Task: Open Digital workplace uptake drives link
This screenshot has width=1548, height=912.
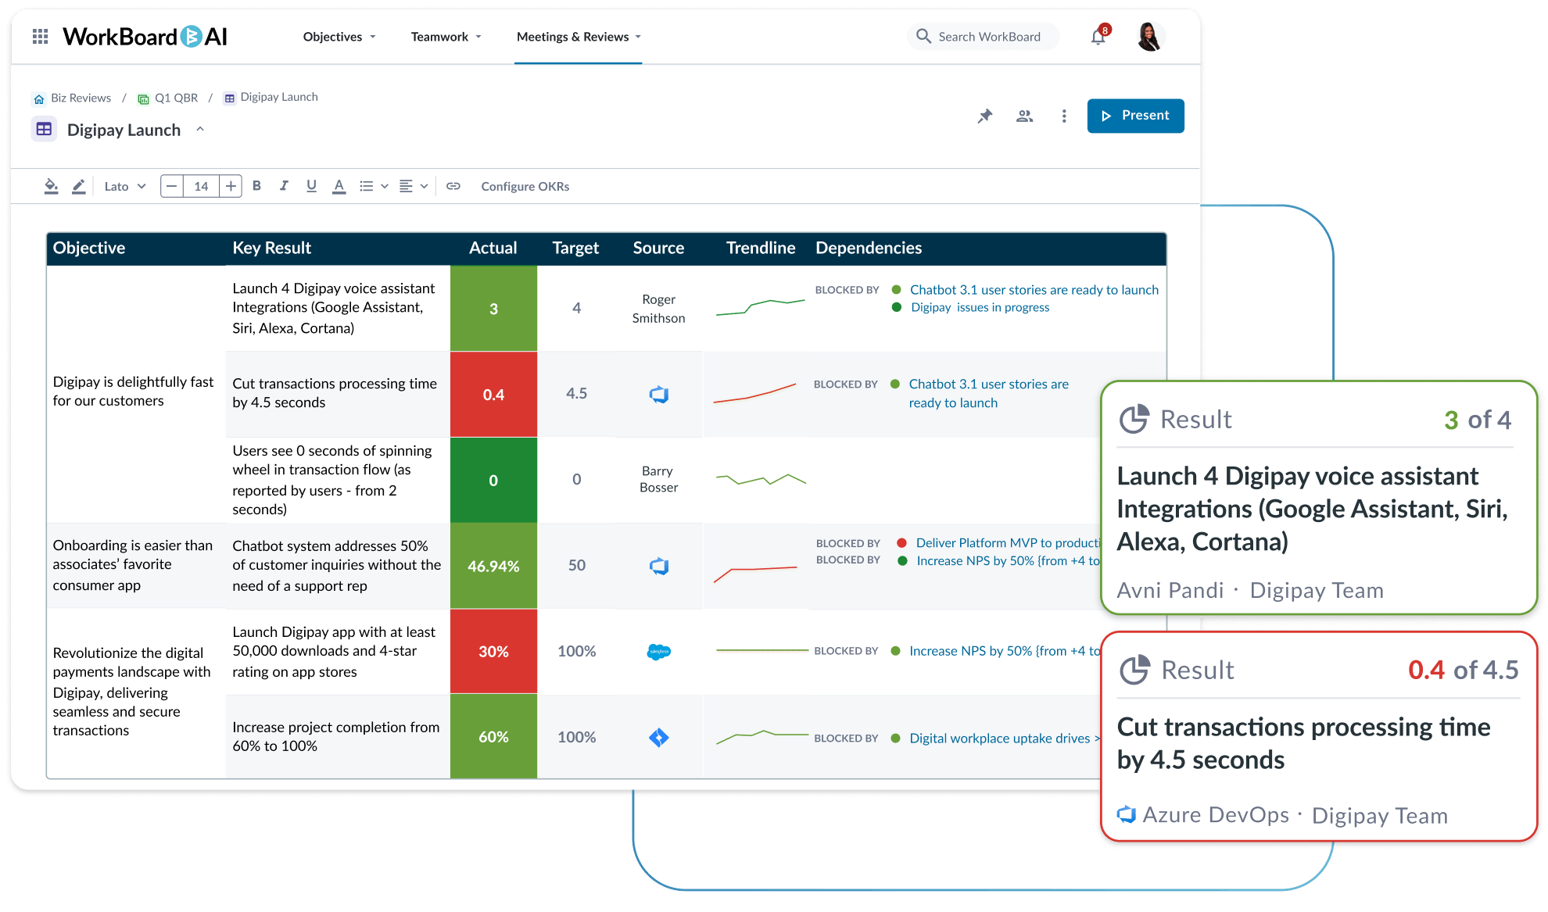Action: 1004,739
